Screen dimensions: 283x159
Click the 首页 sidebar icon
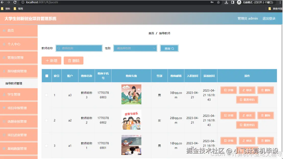pyautogui.click(x=4, y=31)
